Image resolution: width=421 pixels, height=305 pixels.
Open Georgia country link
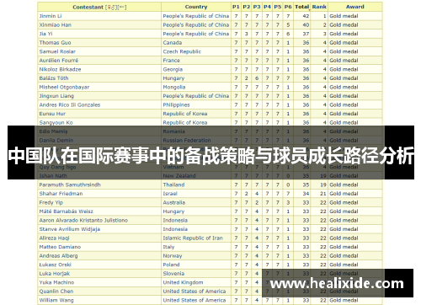(173, 69)
